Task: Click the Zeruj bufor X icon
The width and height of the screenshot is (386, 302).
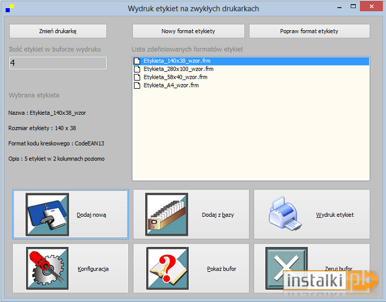Action: tap(287, 268)
